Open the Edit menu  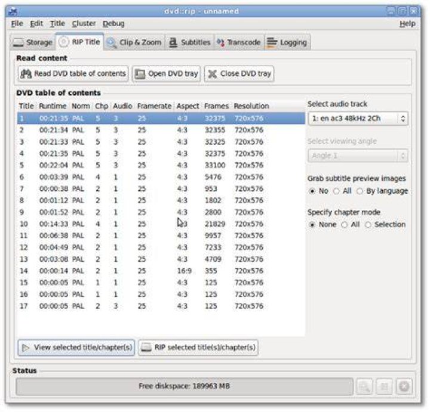[36, 24]
